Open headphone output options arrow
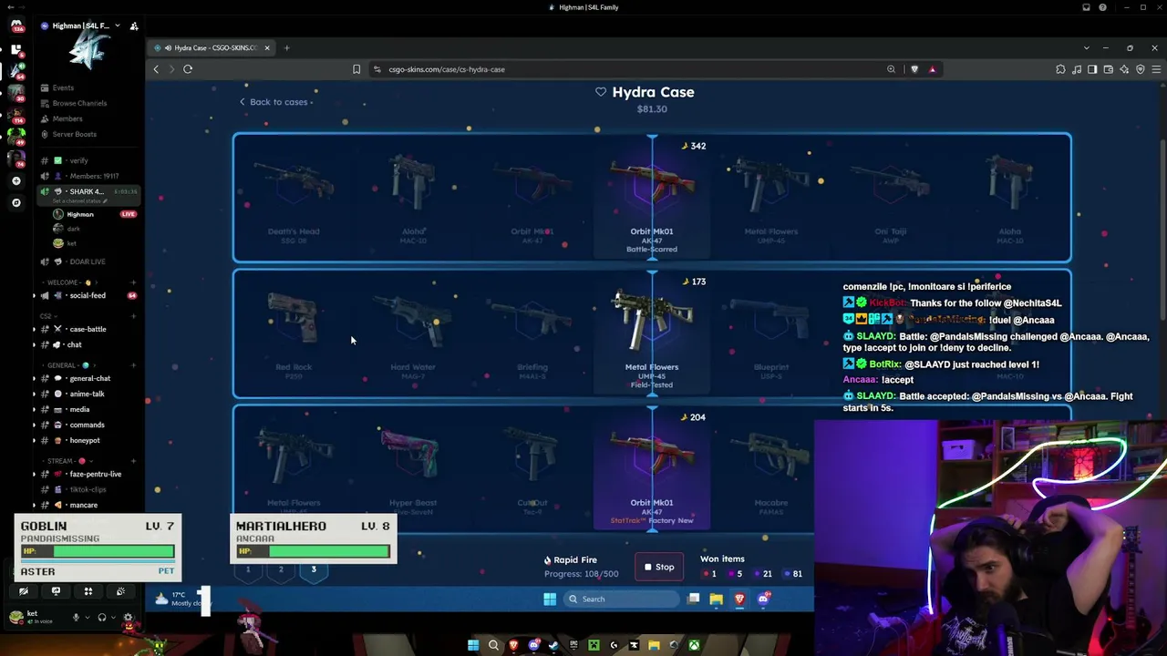This screenshot has width=1167, height=656. coord(113,617)
